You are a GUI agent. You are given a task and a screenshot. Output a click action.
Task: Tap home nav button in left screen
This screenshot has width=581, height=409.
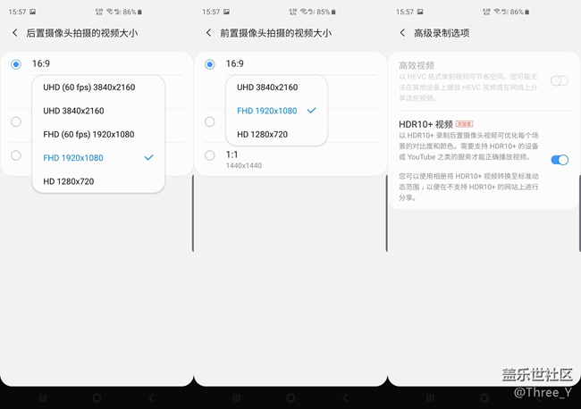pos(97,398)
